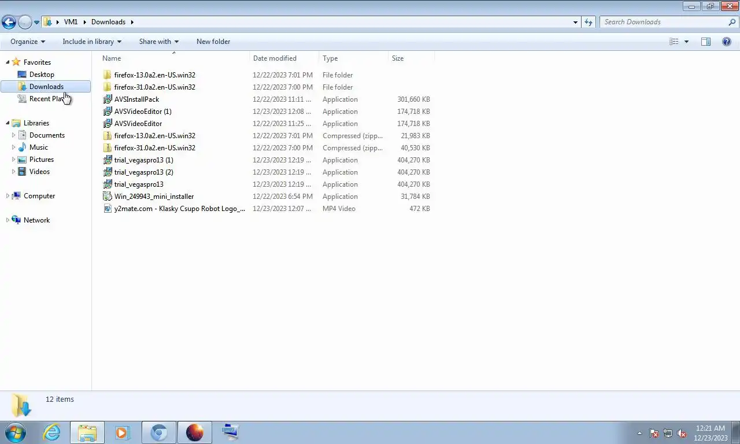Open the dropdown arrow after VM1 breadcrumb
The width and height of the screenshot is (740, 444).
click(x=84, y=22)
